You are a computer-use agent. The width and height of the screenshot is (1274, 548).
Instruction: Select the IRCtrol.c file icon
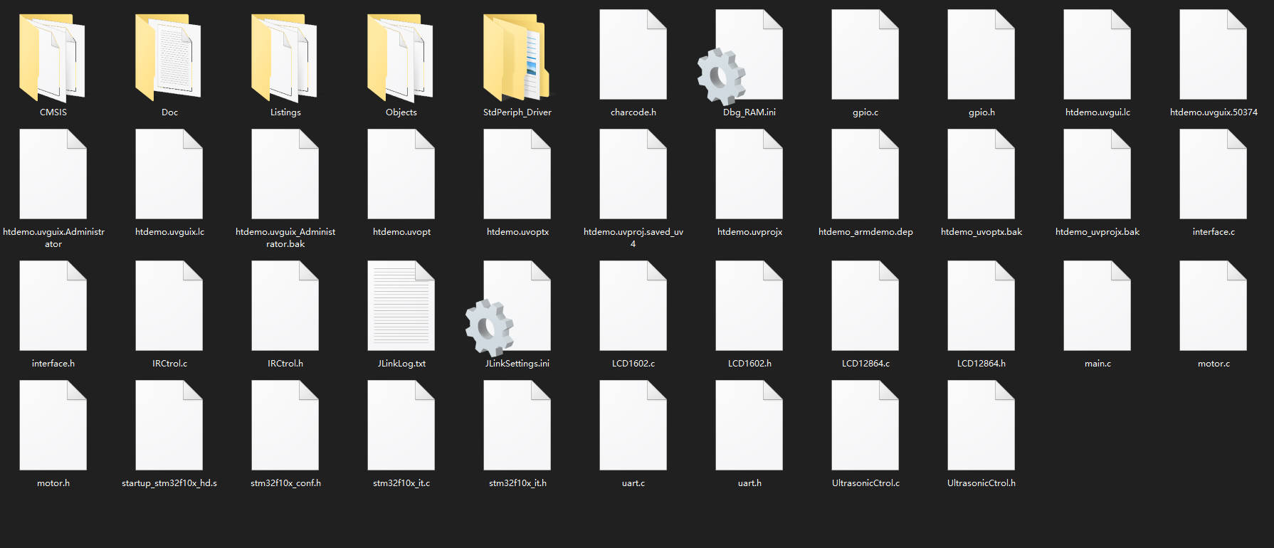coord(169,305)
